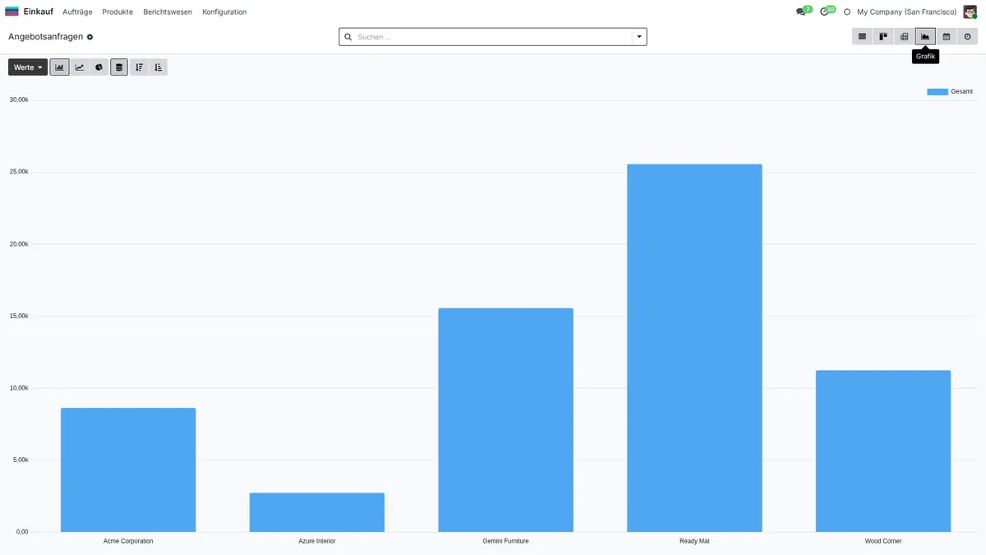Click the Azure Interior bar
The image size is (986, 555).
(x=317, y=512)
